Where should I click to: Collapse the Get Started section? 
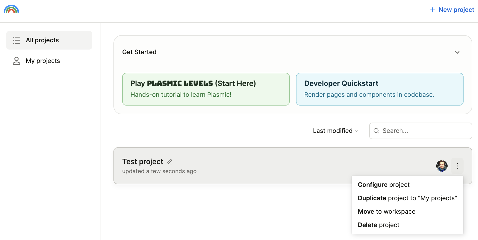point(457,52)
